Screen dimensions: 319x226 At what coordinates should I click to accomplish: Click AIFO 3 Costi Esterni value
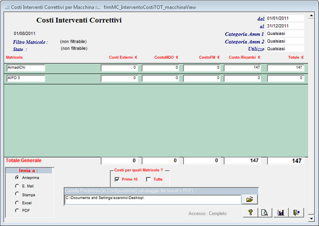120,79
